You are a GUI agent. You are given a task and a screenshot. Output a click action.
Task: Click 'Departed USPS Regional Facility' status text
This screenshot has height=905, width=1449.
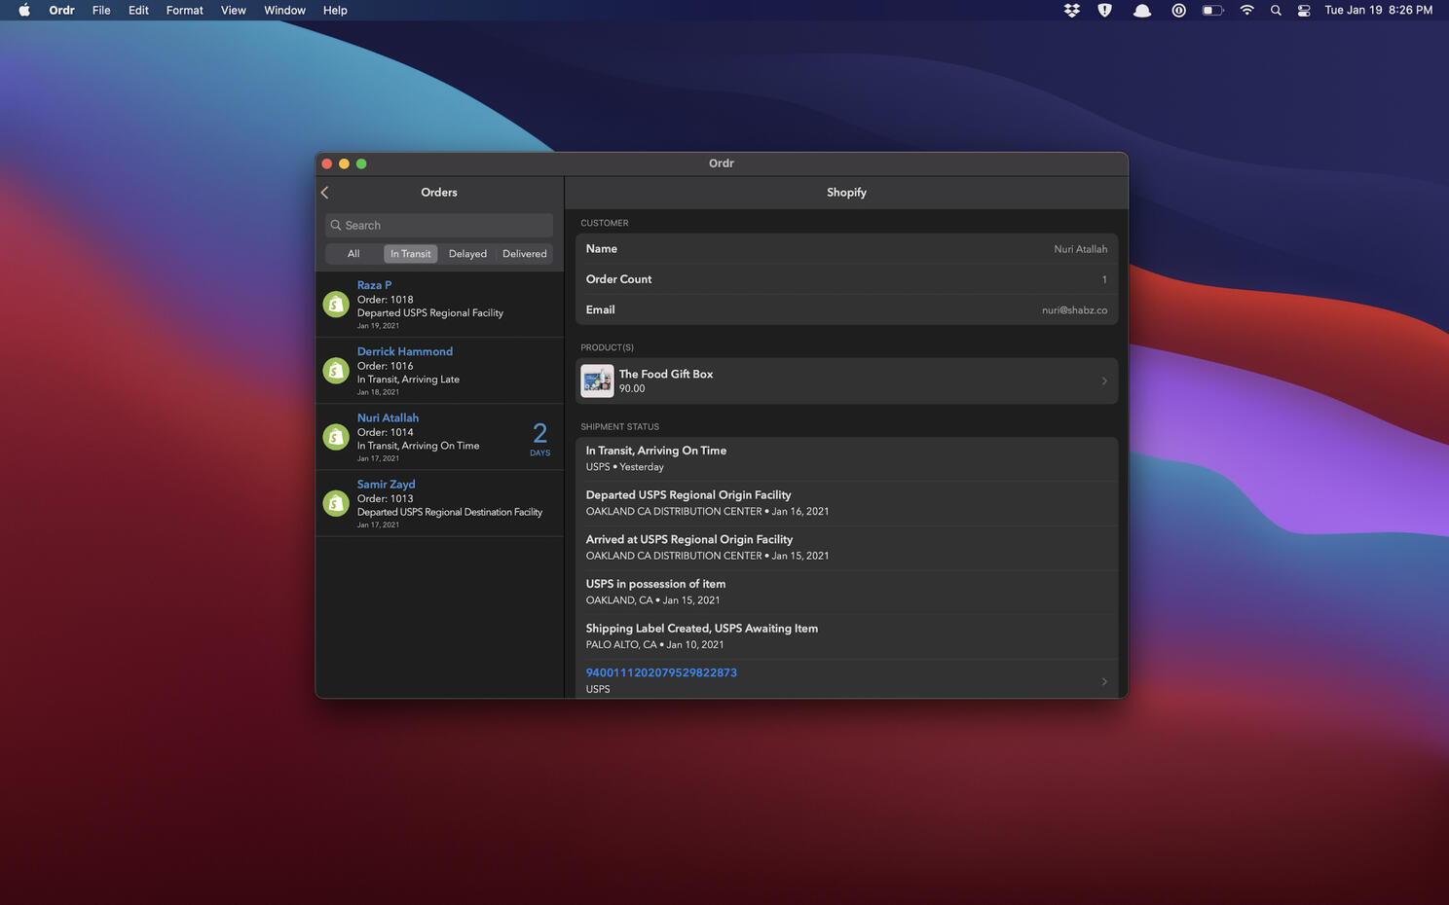click(x=430, y=313)
